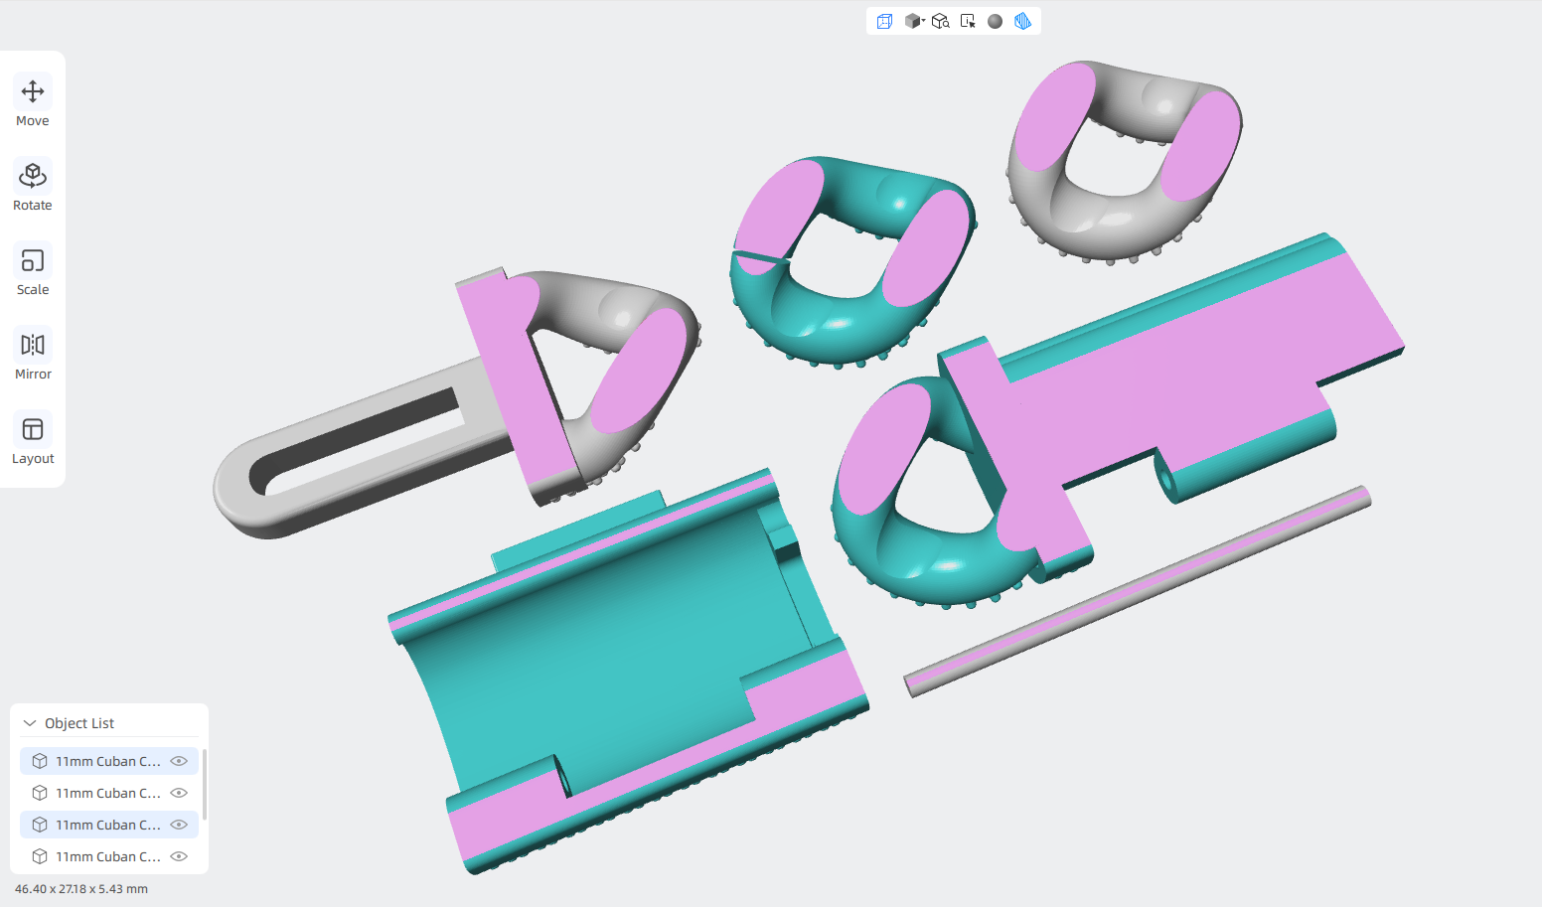Select the Rotate tool
Screen dimensions: 1542x907
tap(33, 187)
